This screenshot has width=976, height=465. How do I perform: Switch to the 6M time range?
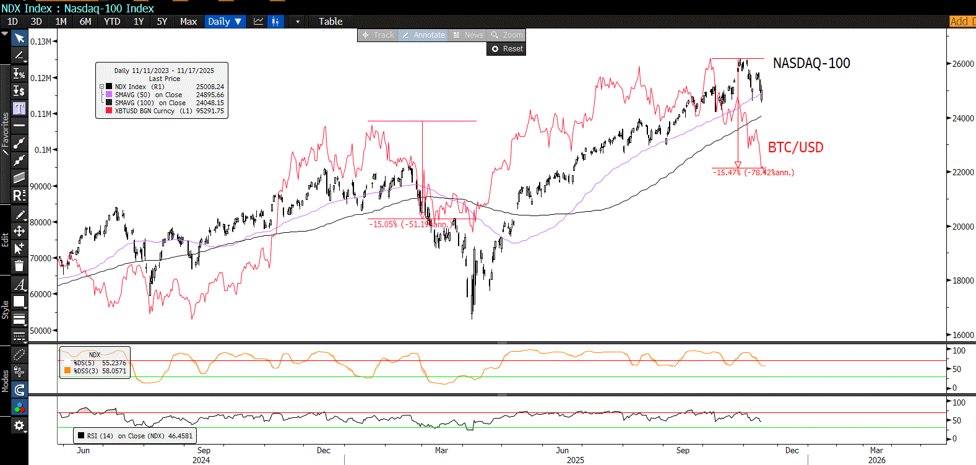(x=85, y=22)
